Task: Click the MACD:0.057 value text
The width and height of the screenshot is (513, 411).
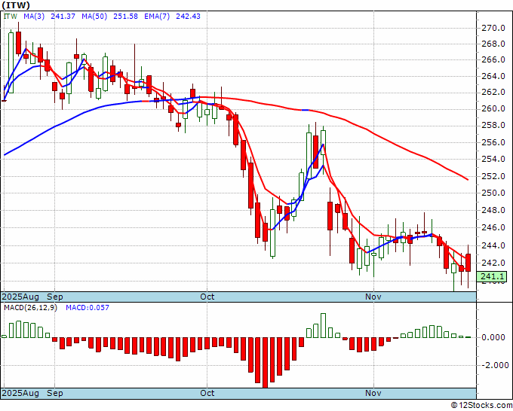Action: pos(88,308)
